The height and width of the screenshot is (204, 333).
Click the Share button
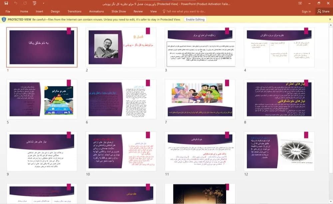323,11
